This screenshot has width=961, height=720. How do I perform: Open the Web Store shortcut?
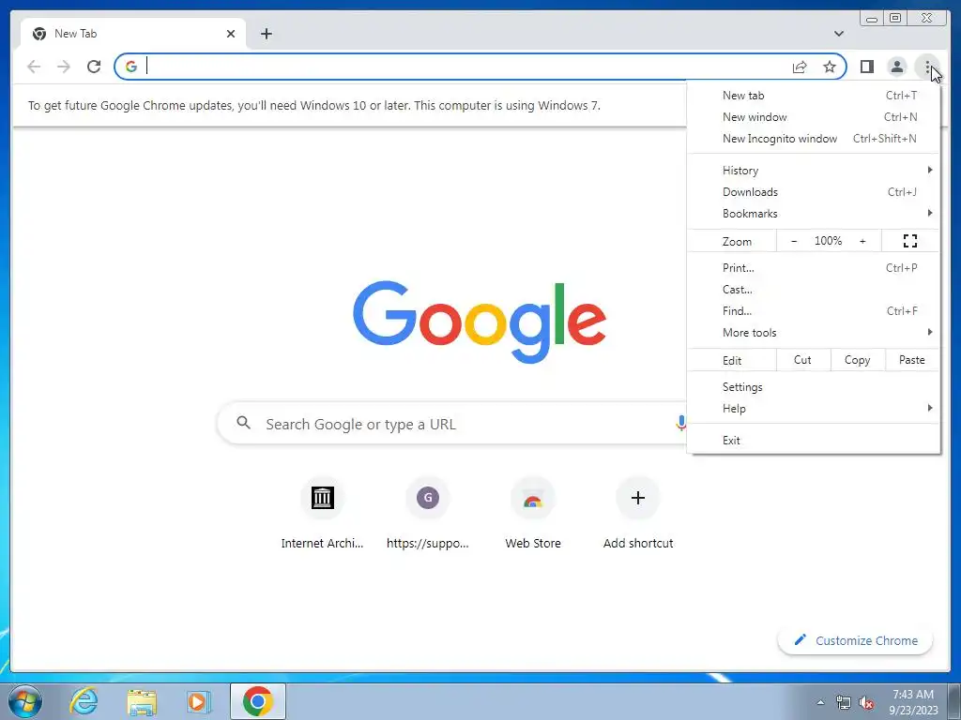point(533,515)
